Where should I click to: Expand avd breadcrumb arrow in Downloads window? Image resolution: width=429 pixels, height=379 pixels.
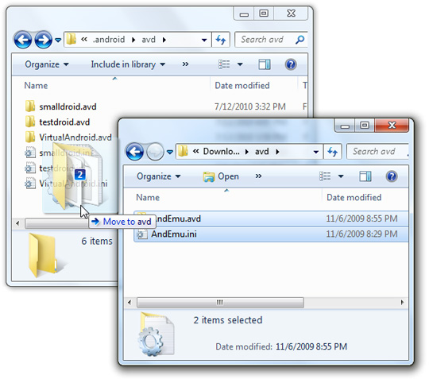[277, 152]
